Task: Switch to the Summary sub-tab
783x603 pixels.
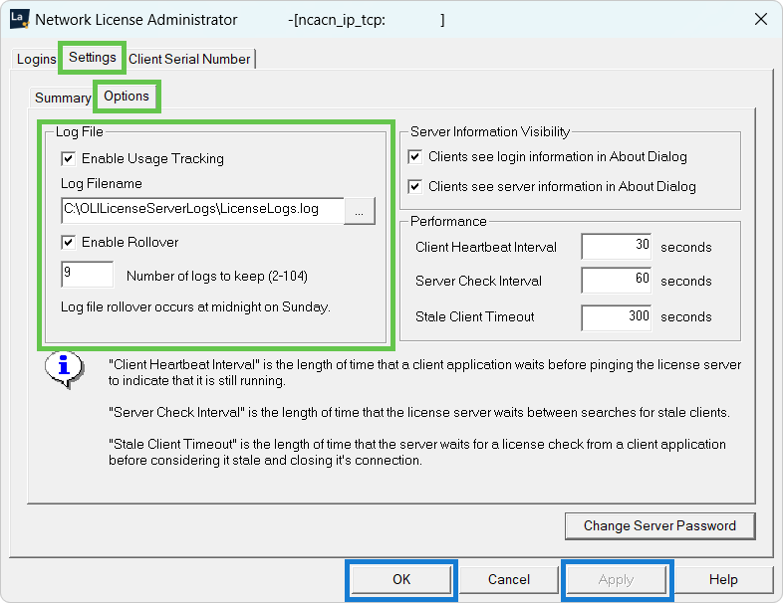Action: 63,98
